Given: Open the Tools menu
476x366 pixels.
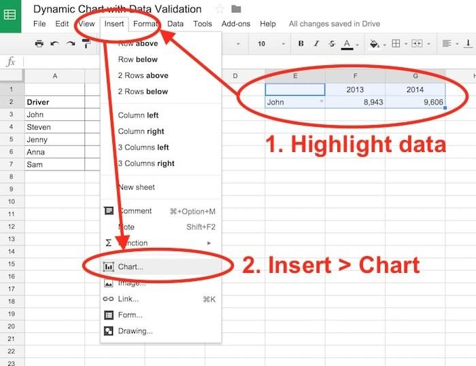Looking at the screenshot, I should point(203,24).
